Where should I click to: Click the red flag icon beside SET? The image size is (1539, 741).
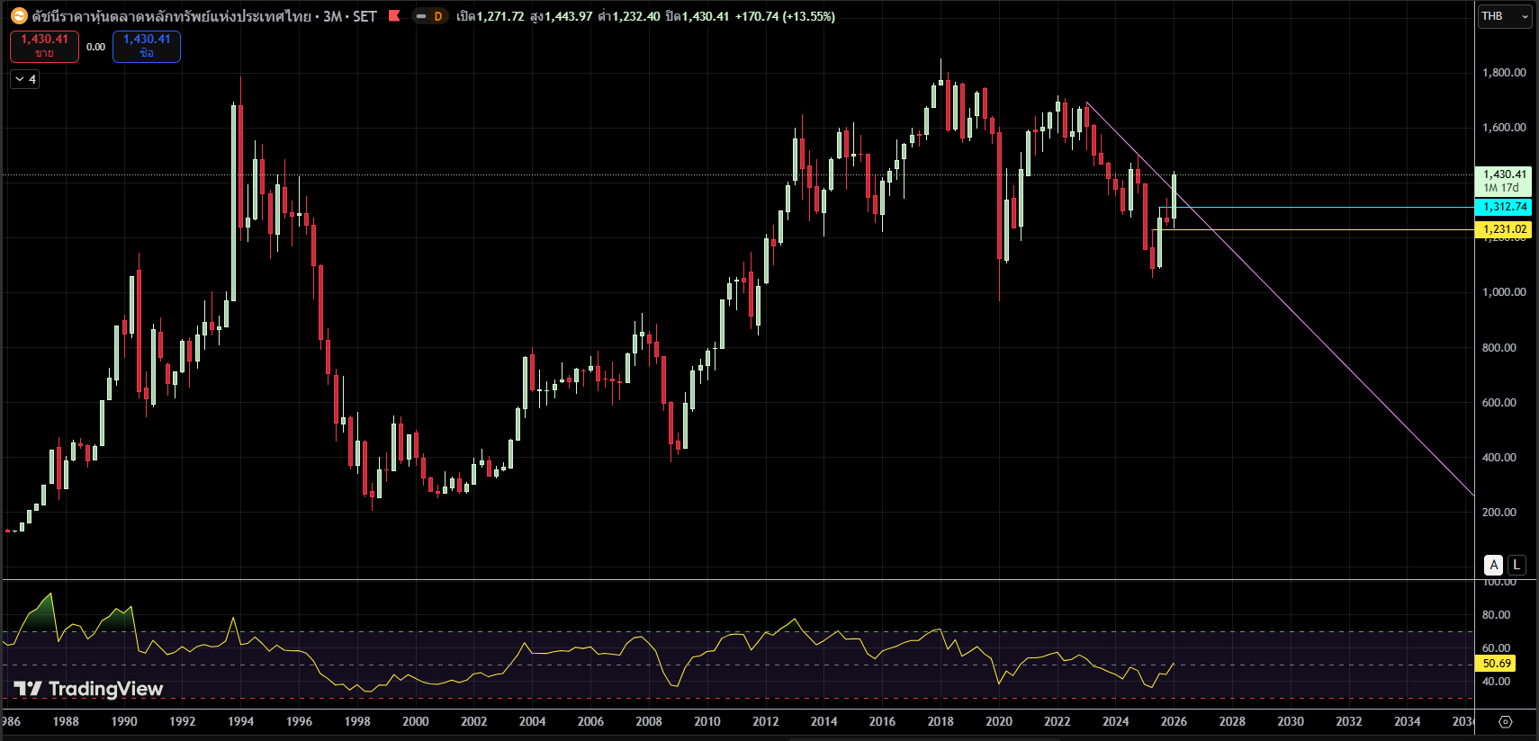394,16
